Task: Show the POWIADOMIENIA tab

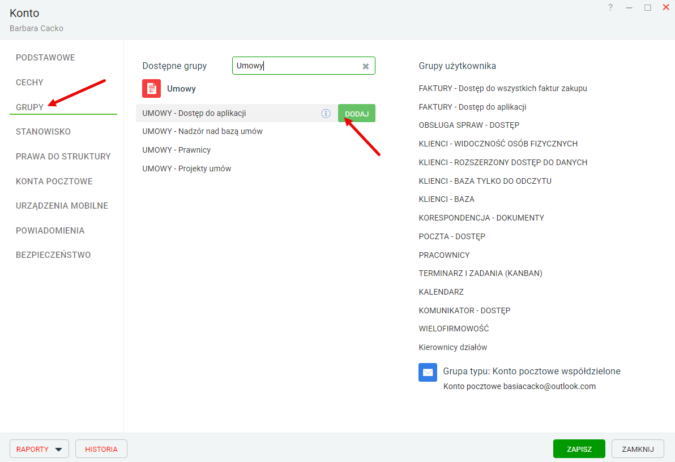Action: 50,231
